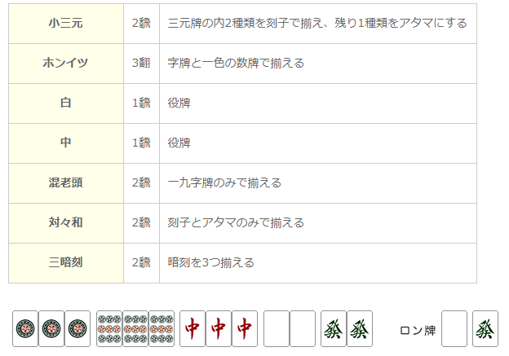Select the third 1-pin circle tile
This screenshot has width=509, height=356.
click(x=77, y=329)
